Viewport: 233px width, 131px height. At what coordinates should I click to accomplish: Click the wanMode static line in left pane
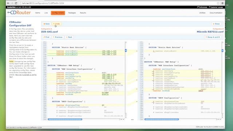coord(86,94)
